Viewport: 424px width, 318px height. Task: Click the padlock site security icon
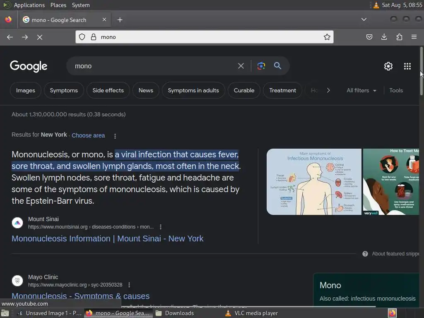(x=94, y=37)
